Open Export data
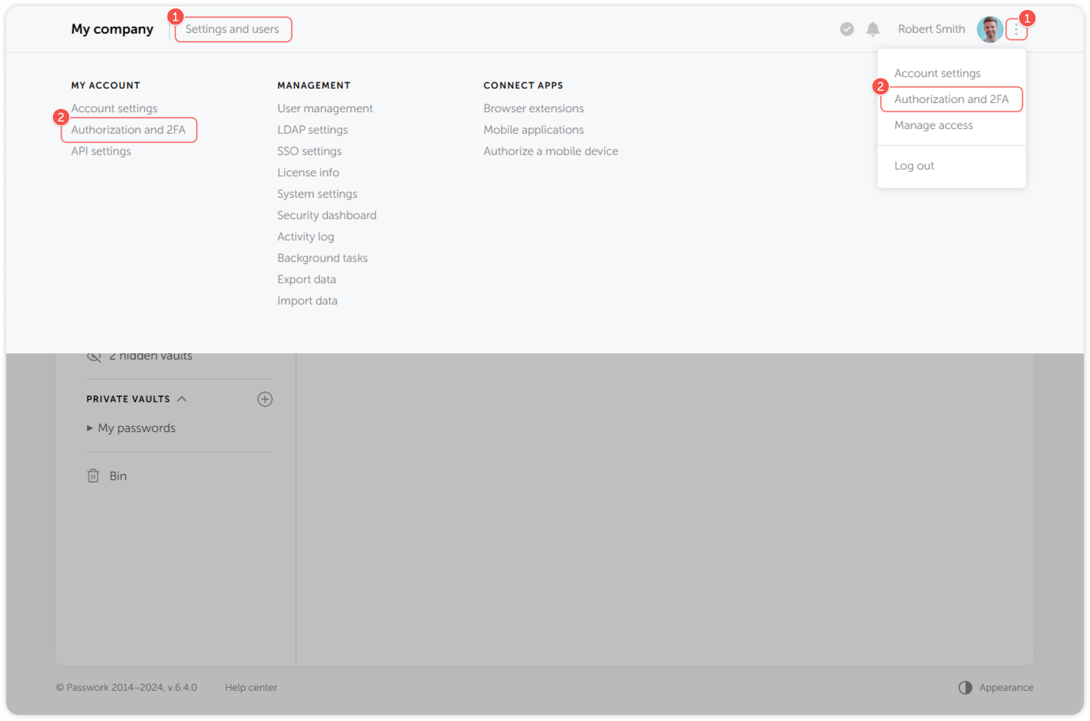 306,279
